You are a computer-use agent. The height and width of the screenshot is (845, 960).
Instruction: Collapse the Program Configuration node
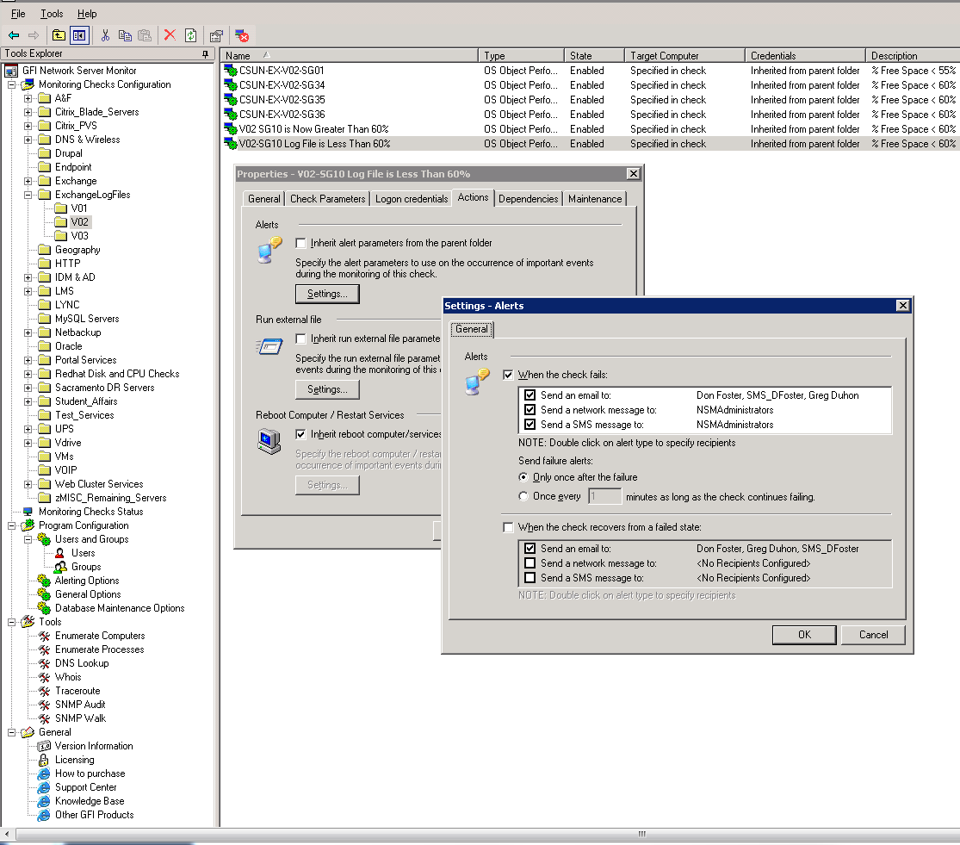point(12,525)
